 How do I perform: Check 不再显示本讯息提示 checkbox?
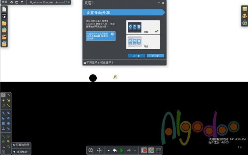[x=85, y=63]
